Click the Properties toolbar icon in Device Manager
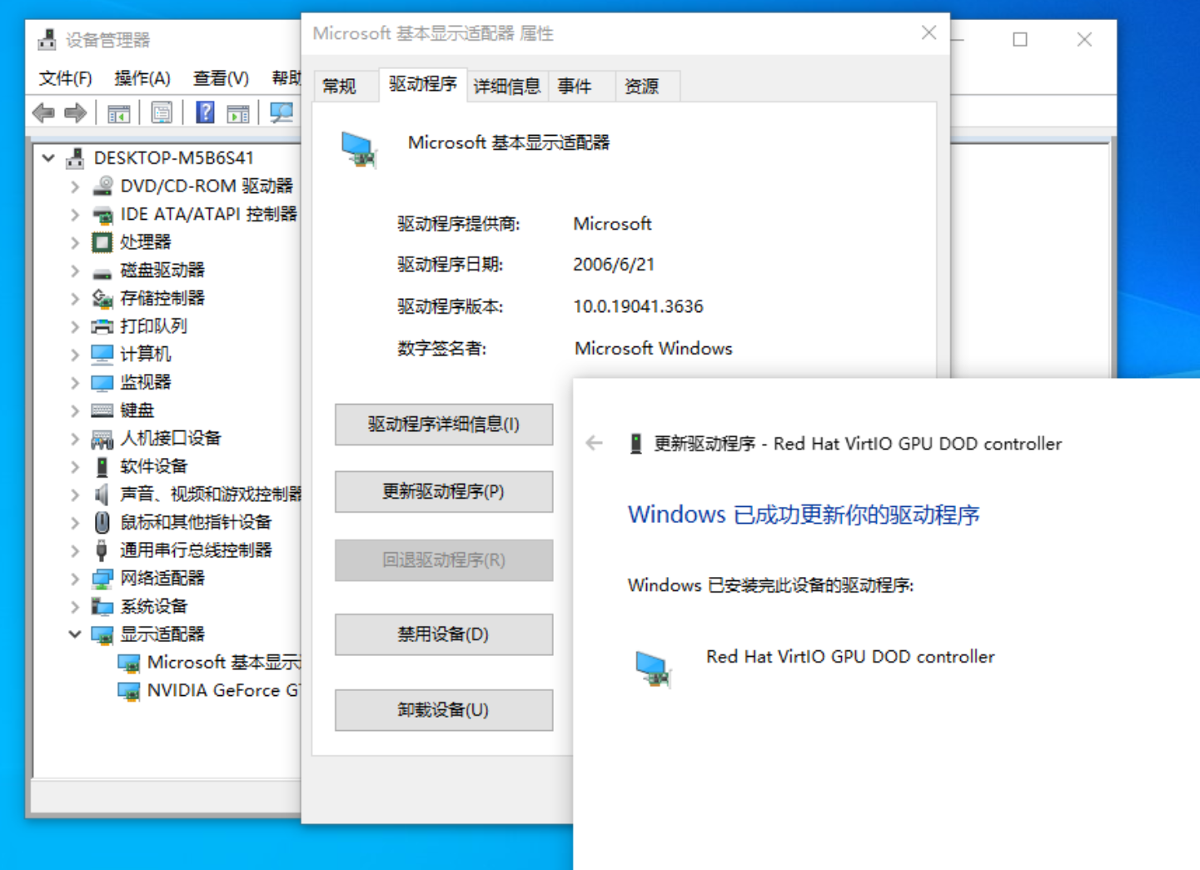This screenshot has height=870, width=1200. [162, 113]
